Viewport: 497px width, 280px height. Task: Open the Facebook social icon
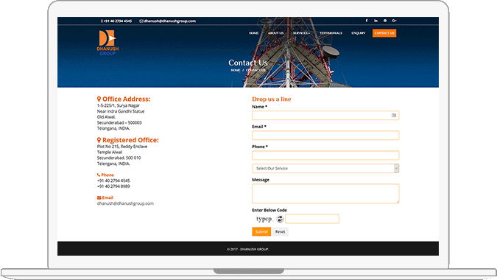tap(367, 21)
